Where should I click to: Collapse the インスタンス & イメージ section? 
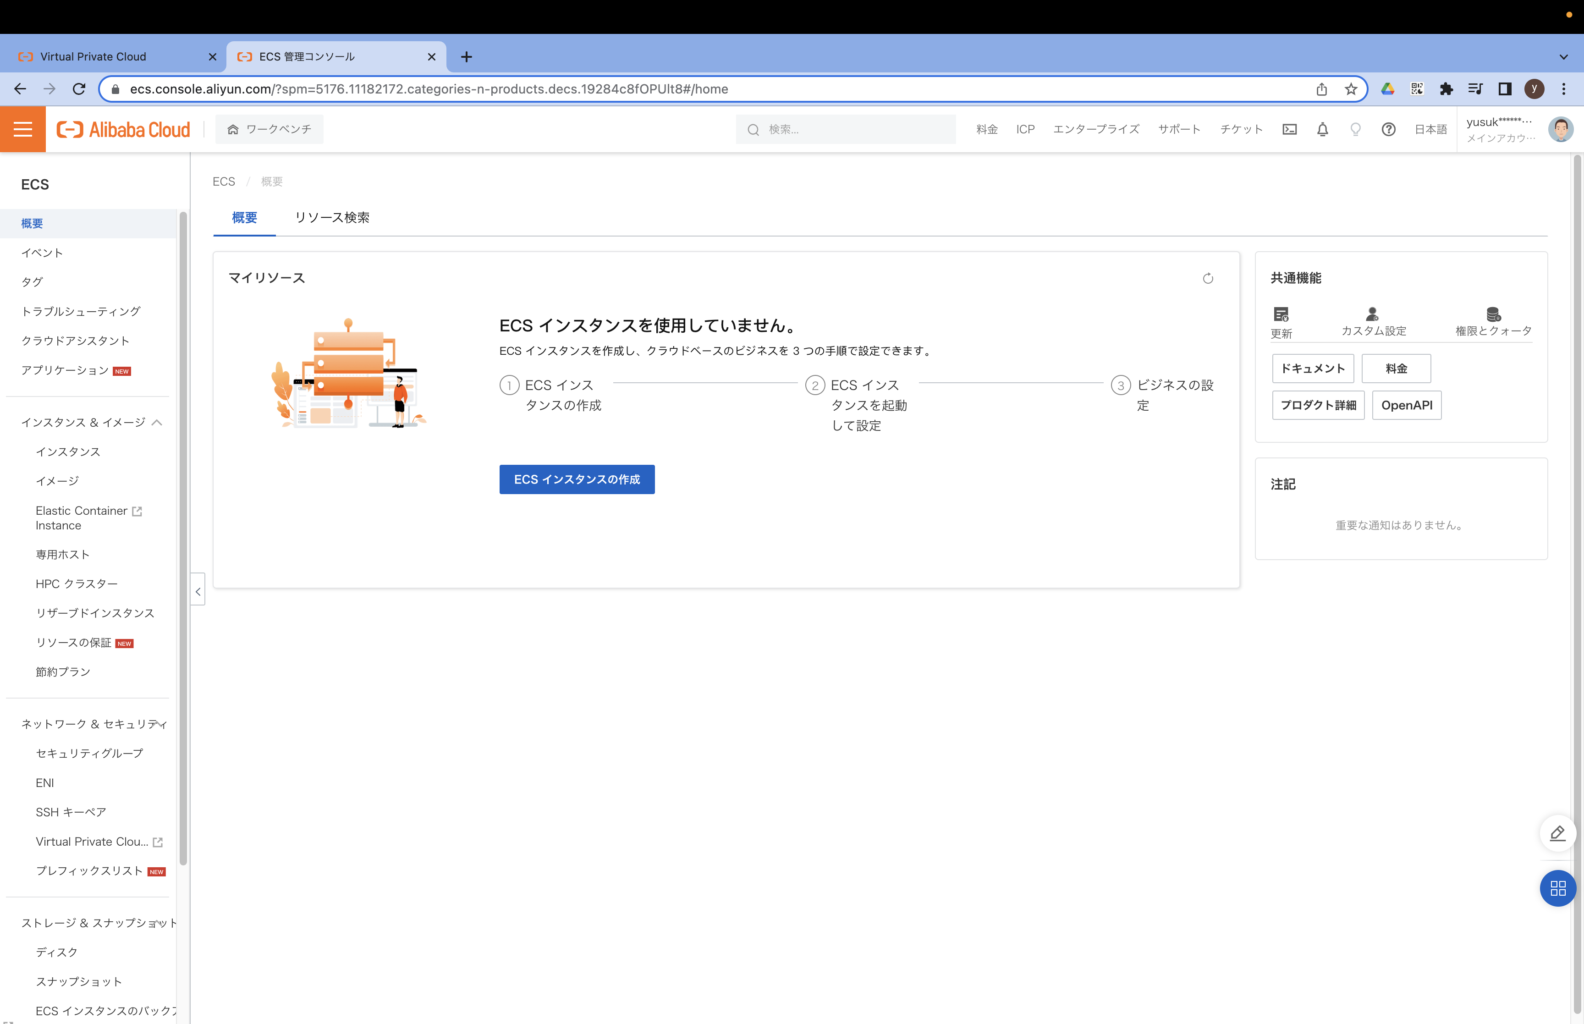158,422
